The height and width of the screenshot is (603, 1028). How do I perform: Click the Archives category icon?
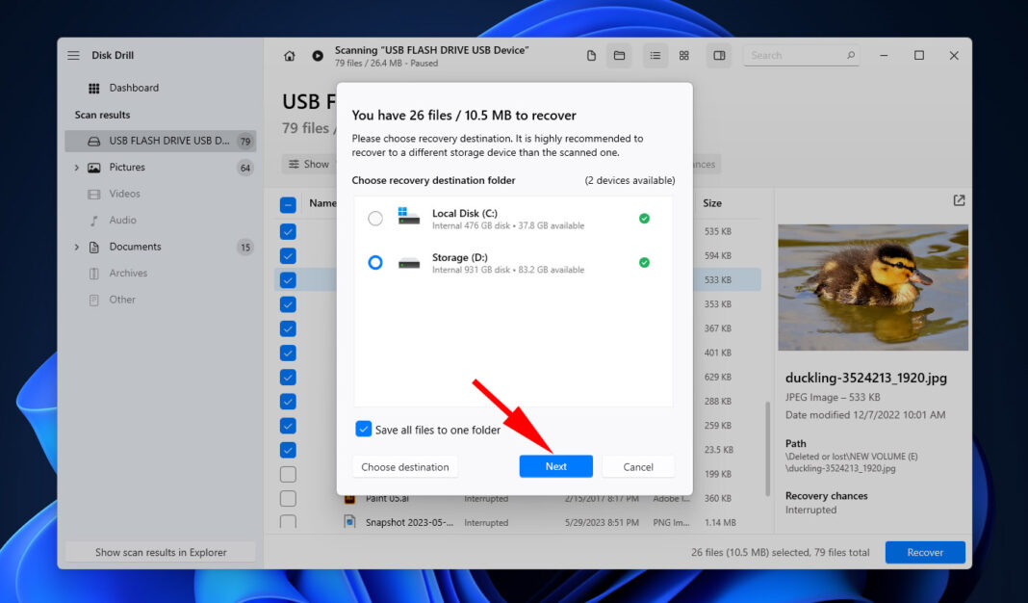pyautogui.click(x=93, y=274)
